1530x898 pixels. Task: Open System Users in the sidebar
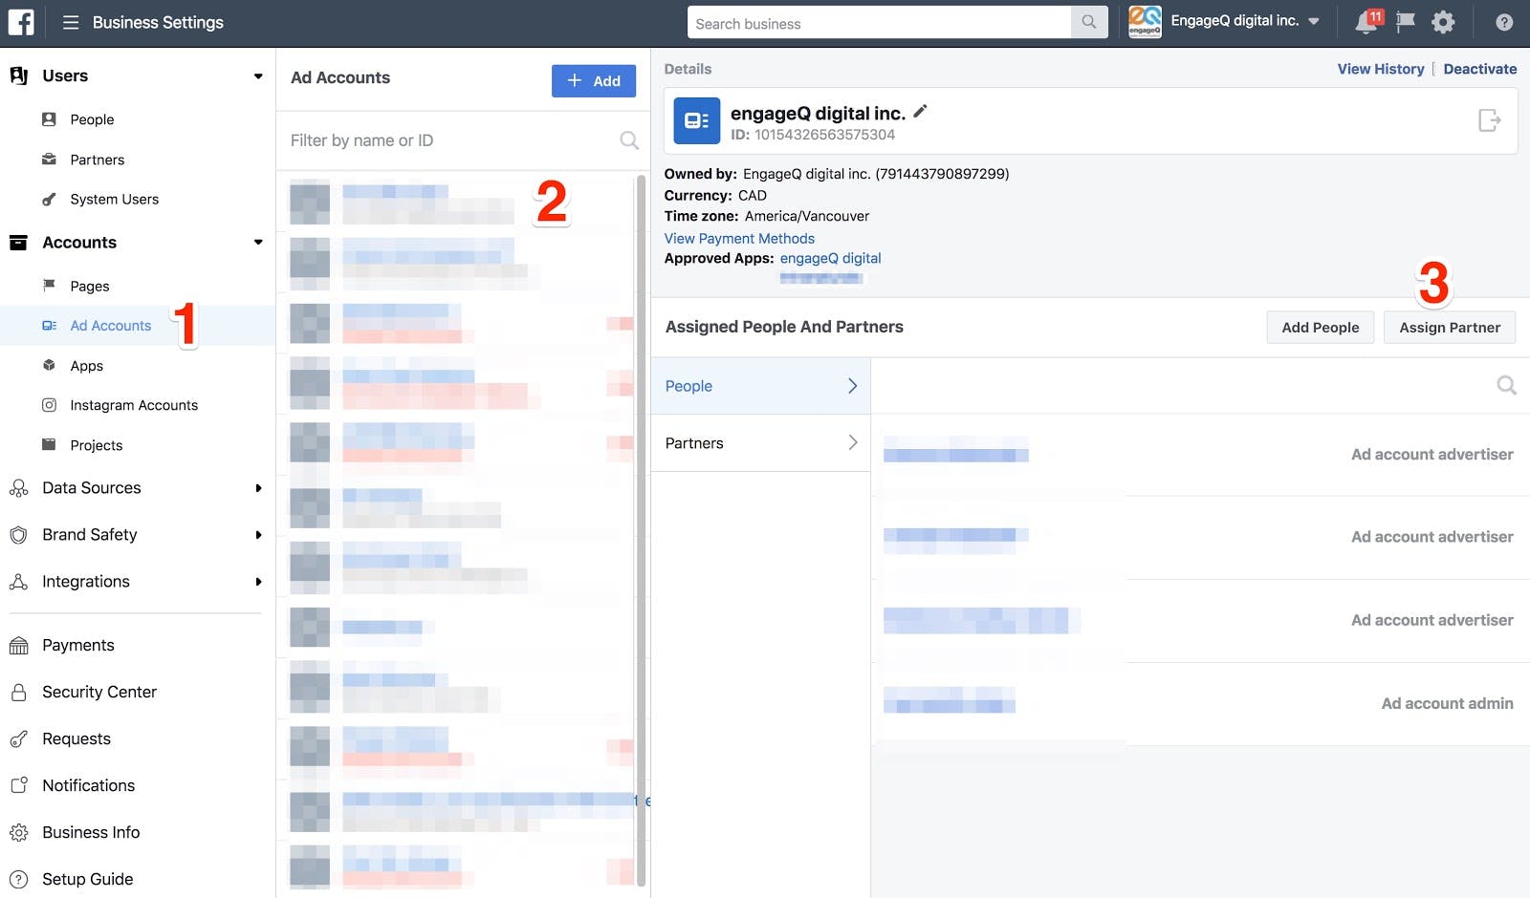tap(114, 199)
